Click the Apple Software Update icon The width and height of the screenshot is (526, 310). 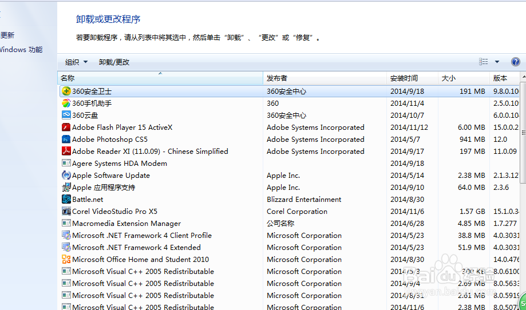(66, 176)
